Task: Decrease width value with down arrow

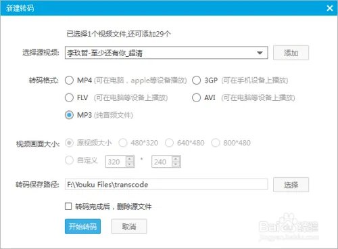Action: coord(130,164)
